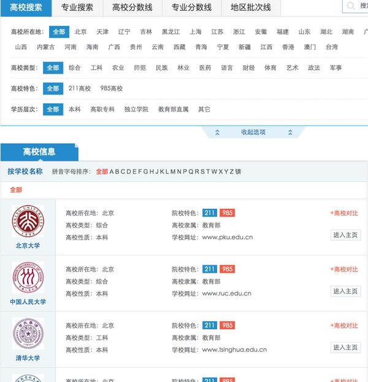Filter location by 黑龙江
This screenshot has height=382, width=368.
[x=171, y=32]
